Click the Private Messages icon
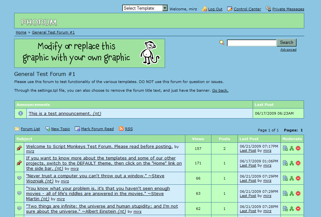Image resolution: width=321 pixels, height=217 pixels. click(x=268, y=9)
